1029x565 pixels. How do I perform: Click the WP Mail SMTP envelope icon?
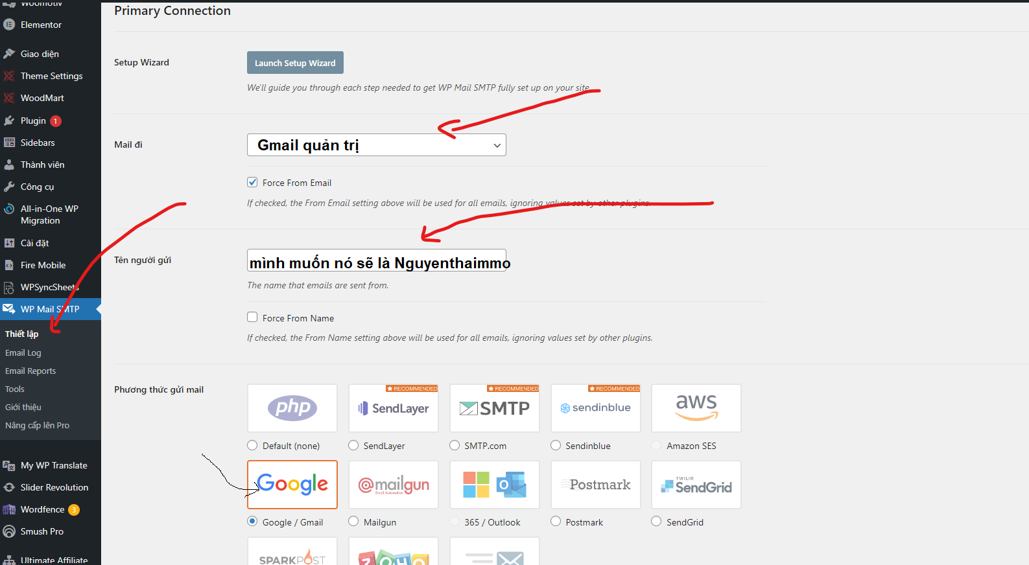(9, 309)
